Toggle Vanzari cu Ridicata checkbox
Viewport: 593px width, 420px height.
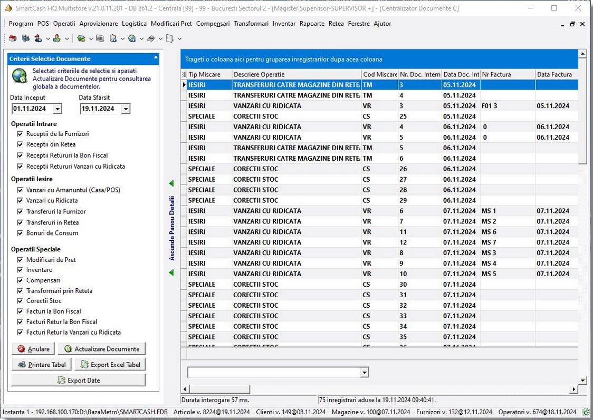[20, 201]
